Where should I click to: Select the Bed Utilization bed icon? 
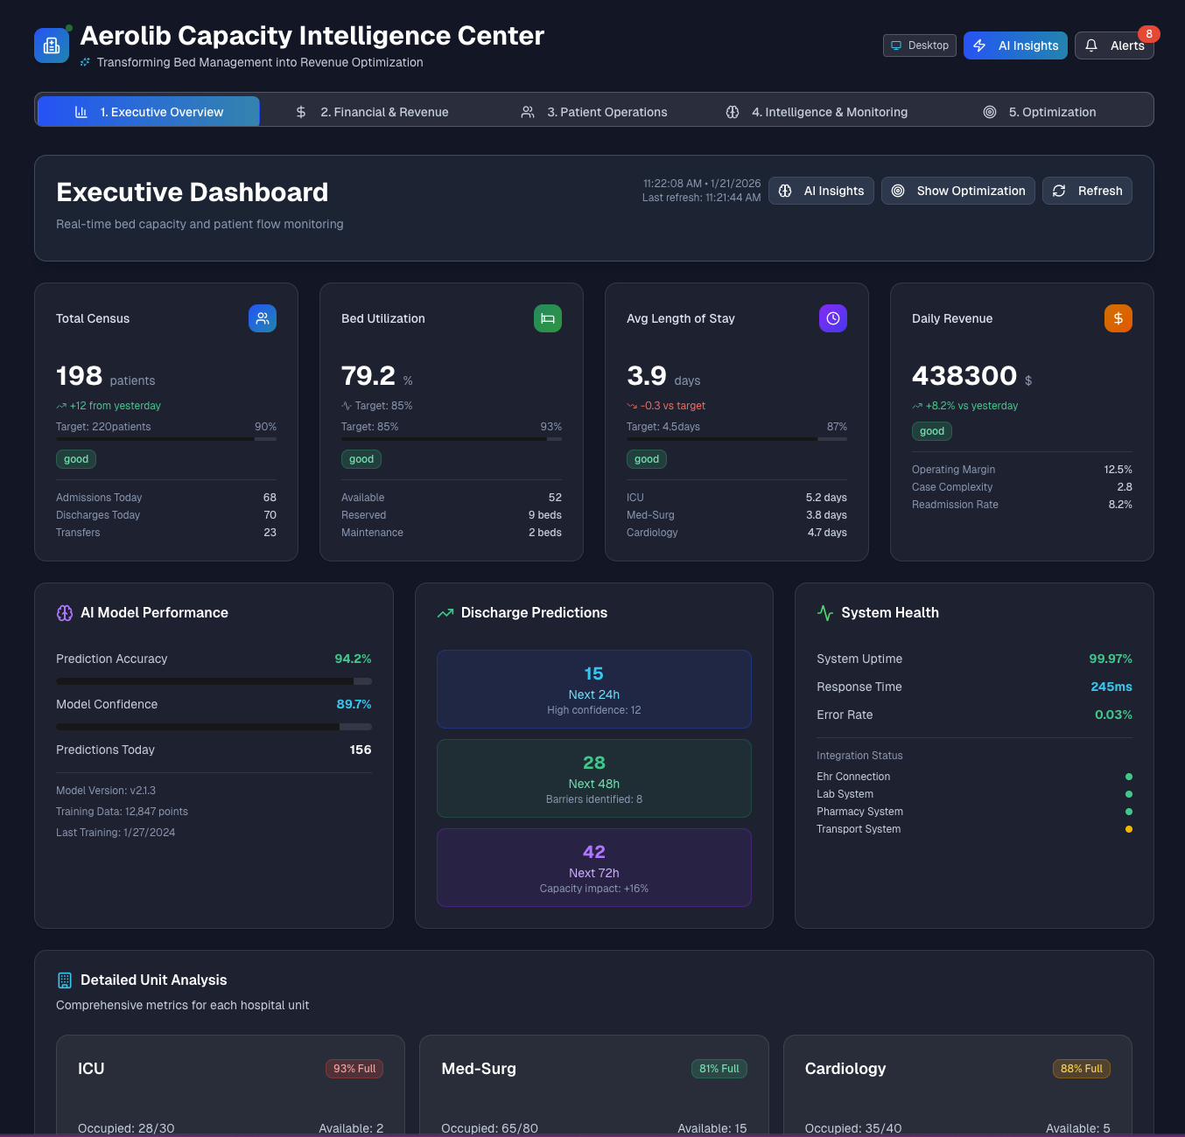(x=548, y=318)
